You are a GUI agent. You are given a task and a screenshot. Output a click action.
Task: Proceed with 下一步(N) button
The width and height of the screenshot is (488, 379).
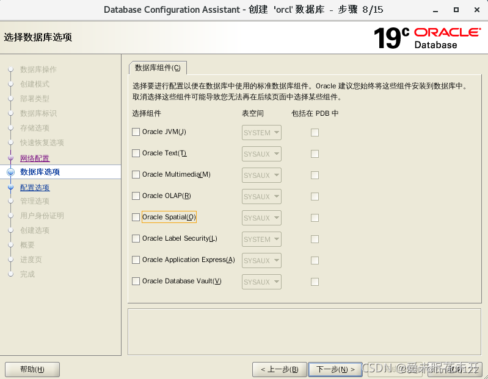(x=335, y=369)
